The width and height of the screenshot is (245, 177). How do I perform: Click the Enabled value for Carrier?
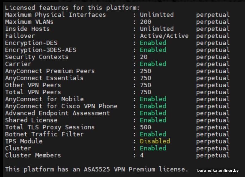(153, 64)
